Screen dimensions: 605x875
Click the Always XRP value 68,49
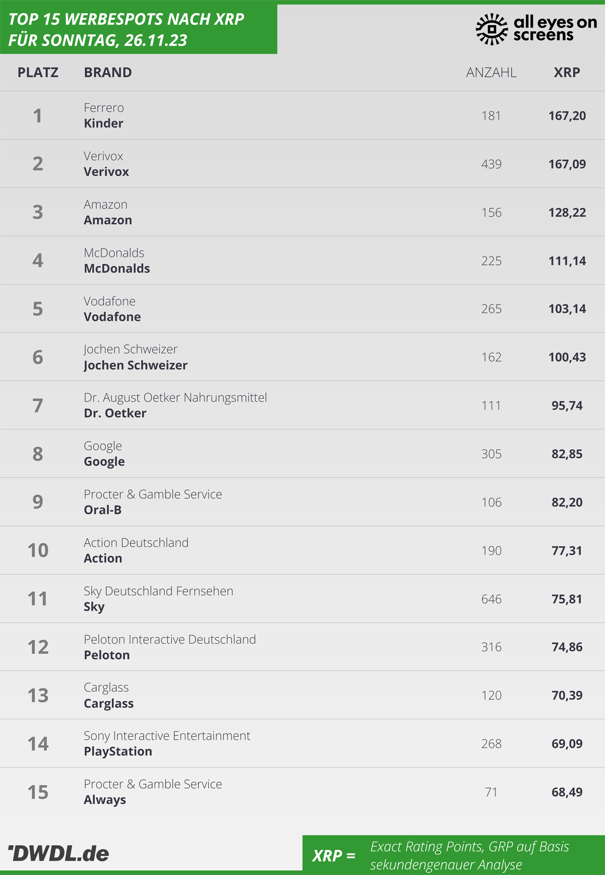pyautogui.click(x=567, y=792)
